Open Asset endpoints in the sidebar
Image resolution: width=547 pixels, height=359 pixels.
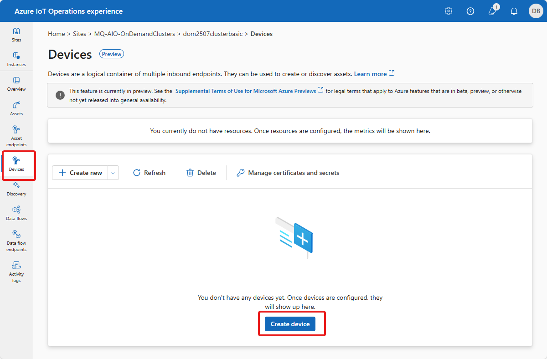[16, 136]
